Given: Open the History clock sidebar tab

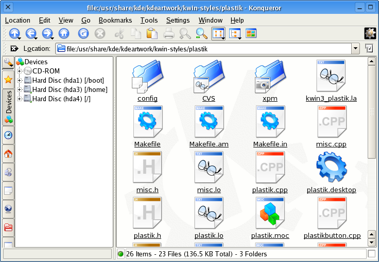Looking at the screenshot, I should [x=8, y=135].
